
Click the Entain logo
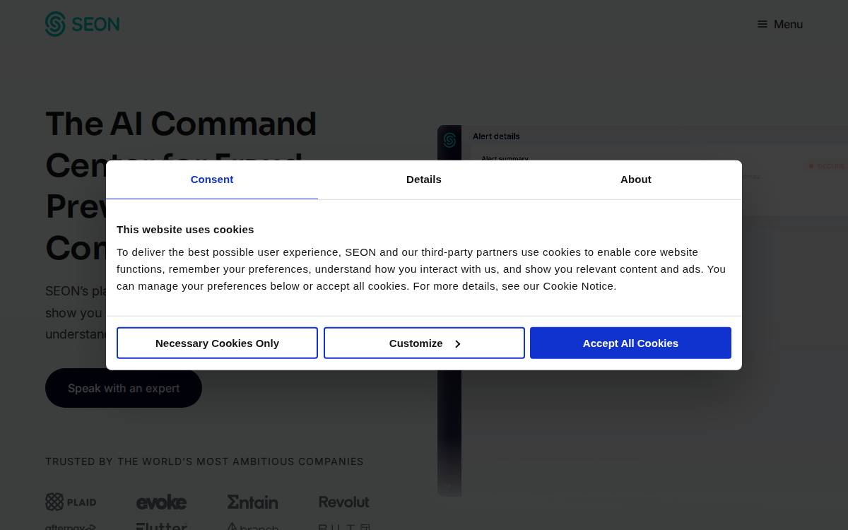tap(252, 502)
